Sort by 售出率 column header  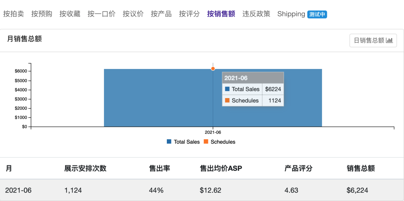[x=159, y=169]
